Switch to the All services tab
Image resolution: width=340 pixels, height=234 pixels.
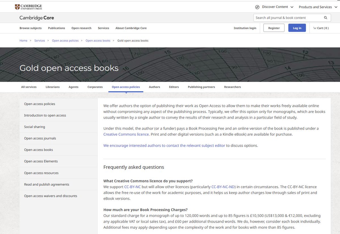(29, 87)
